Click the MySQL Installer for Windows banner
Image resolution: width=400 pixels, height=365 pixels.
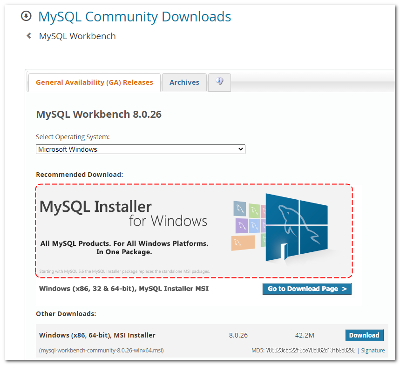click(x=194, y=231)
